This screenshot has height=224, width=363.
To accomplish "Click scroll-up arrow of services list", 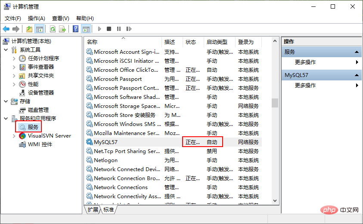I will click(x=275, y=41).
